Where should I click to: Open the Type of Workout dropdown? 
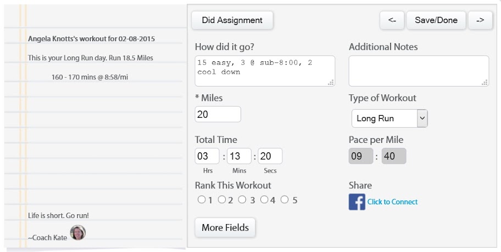389,118
